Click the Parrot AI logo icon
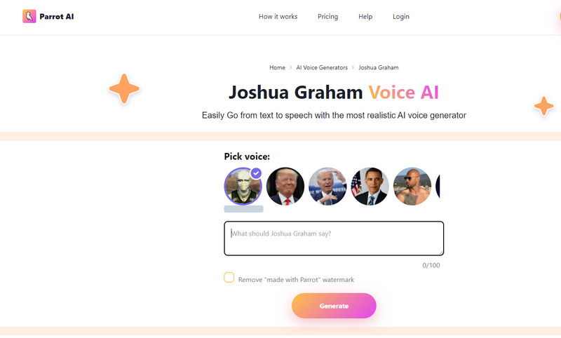The height and width of the screenshot is (338, 561). [x=29, y=16]
